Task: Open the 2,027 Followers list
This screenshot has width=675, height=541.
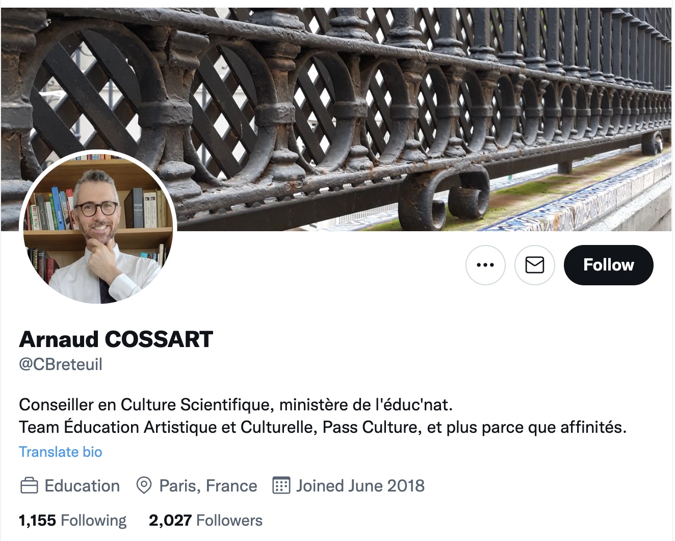Action: pyautogui.click(x=205, y=520)
